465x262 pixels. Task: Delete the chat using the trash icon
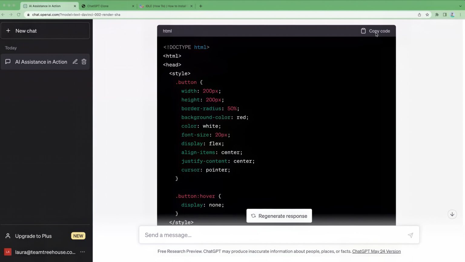84,62
